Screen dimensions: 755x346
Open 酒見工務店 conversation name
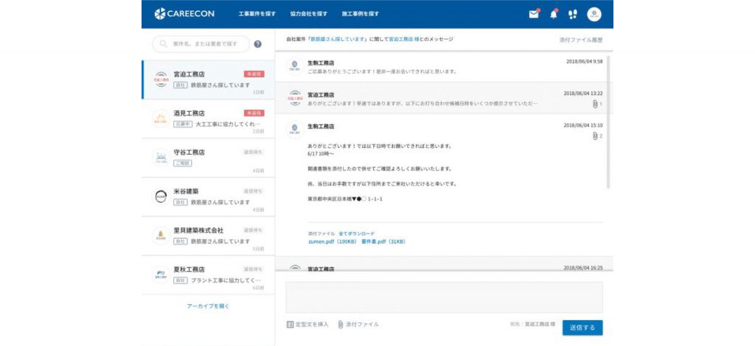pyautogui.click(x=189, y=113)
